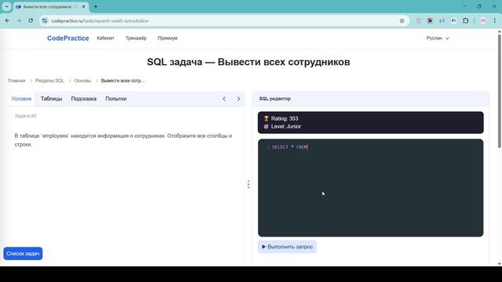Click the Level: Junior text
Screen dimensions: 502x282
click(x=286, y=127)
